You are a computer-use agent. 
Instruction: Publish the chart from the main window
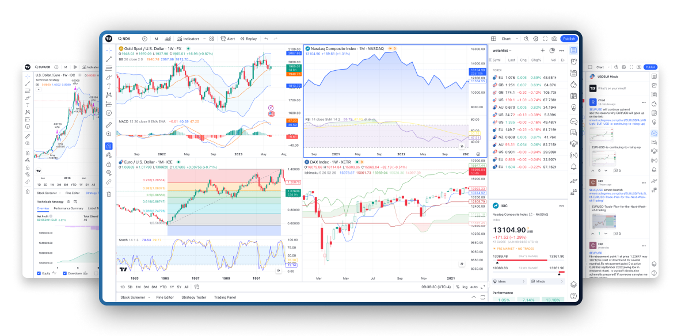click(x=569, y=39)
